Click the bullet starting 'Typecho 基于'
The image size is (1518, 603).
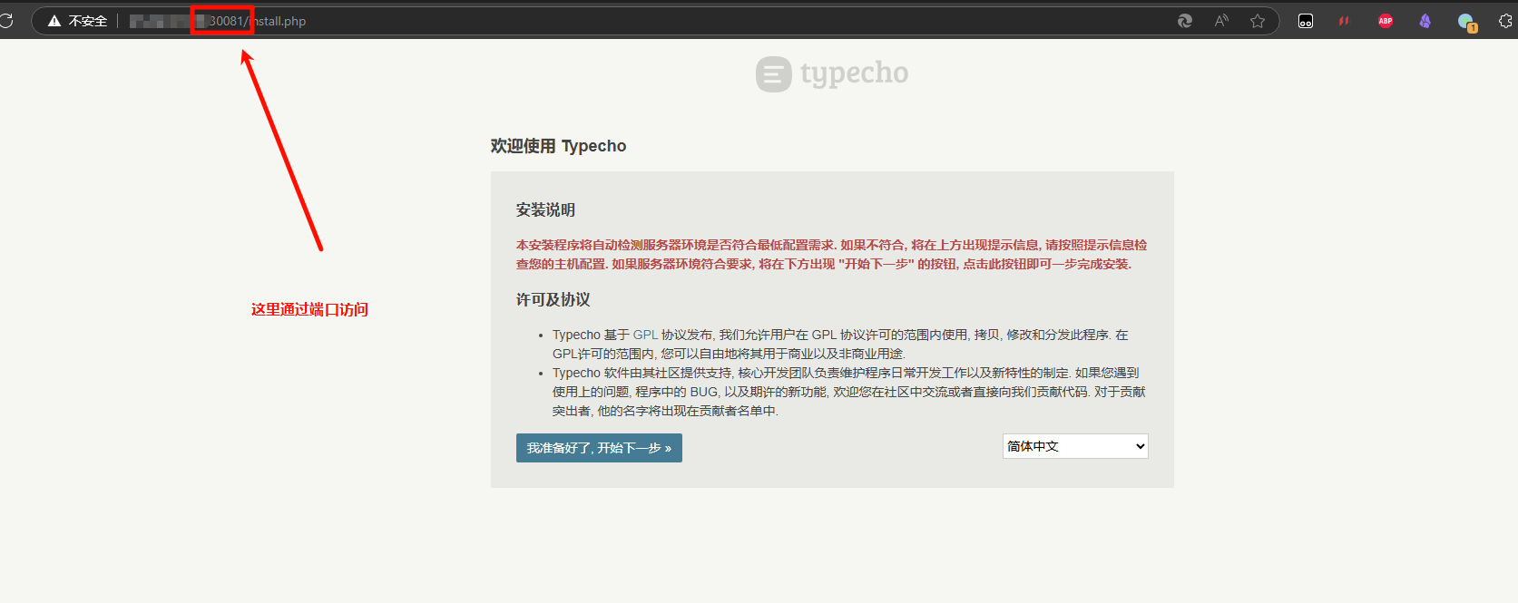pos(840,344)
